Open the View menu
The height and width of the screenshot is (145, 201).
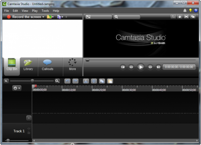pos(25,11)
